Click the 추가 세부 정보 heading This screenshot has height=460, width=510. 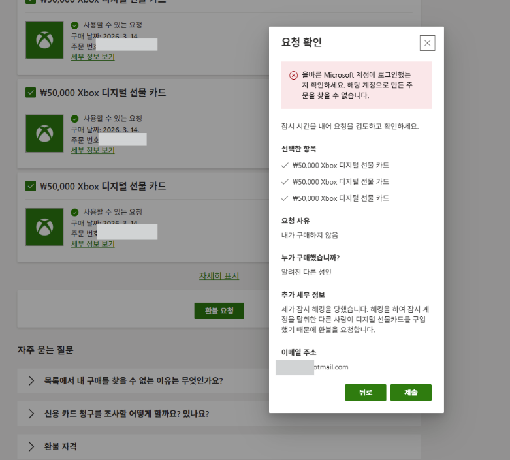coord(303,295)
